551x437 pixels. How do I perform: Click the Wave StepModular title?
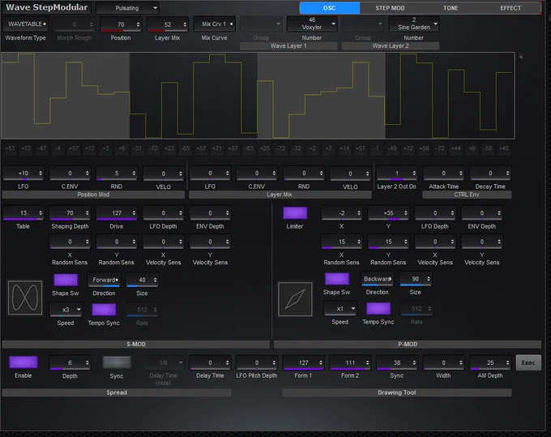[x=46, y=7]
